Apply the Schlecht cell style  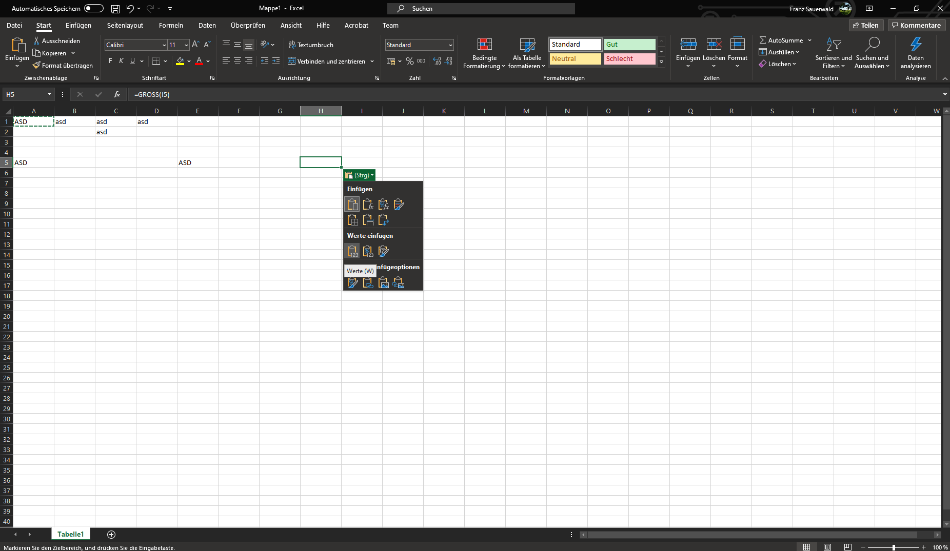coord(629,59)
